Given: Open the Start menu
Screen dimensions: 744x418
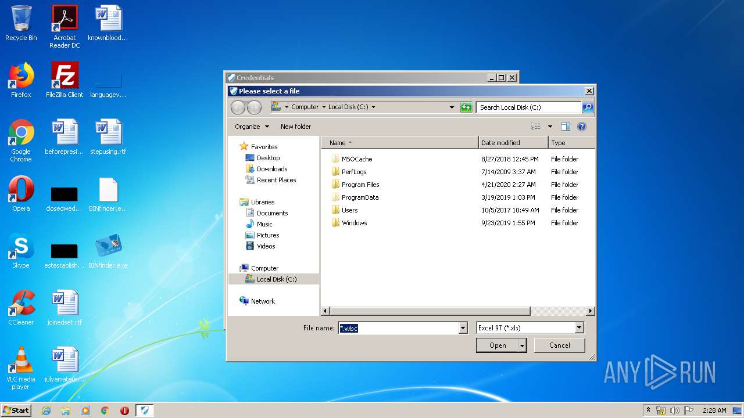Looking at the screenshot, I should (16, 410).
